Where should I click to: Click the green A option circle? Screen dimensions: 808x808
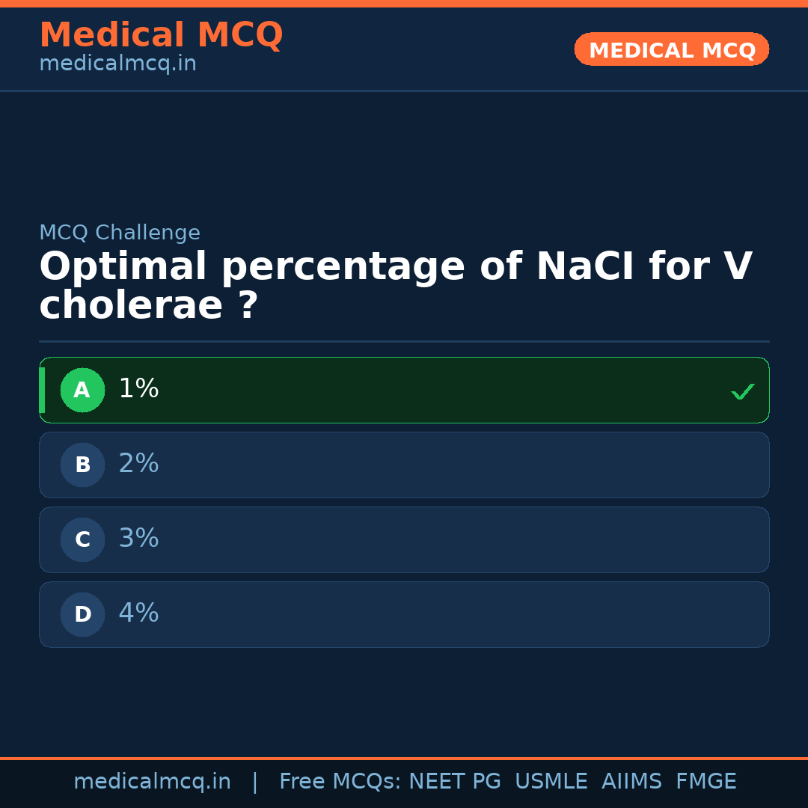coord(82,390)
